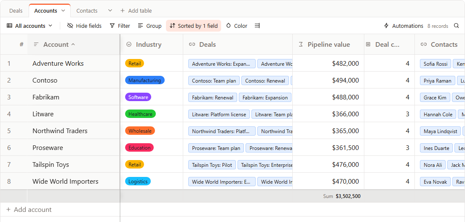Select the Software tag for Fabrikam
This screenshot has width=465, height=222.
[x=138, y=97]
